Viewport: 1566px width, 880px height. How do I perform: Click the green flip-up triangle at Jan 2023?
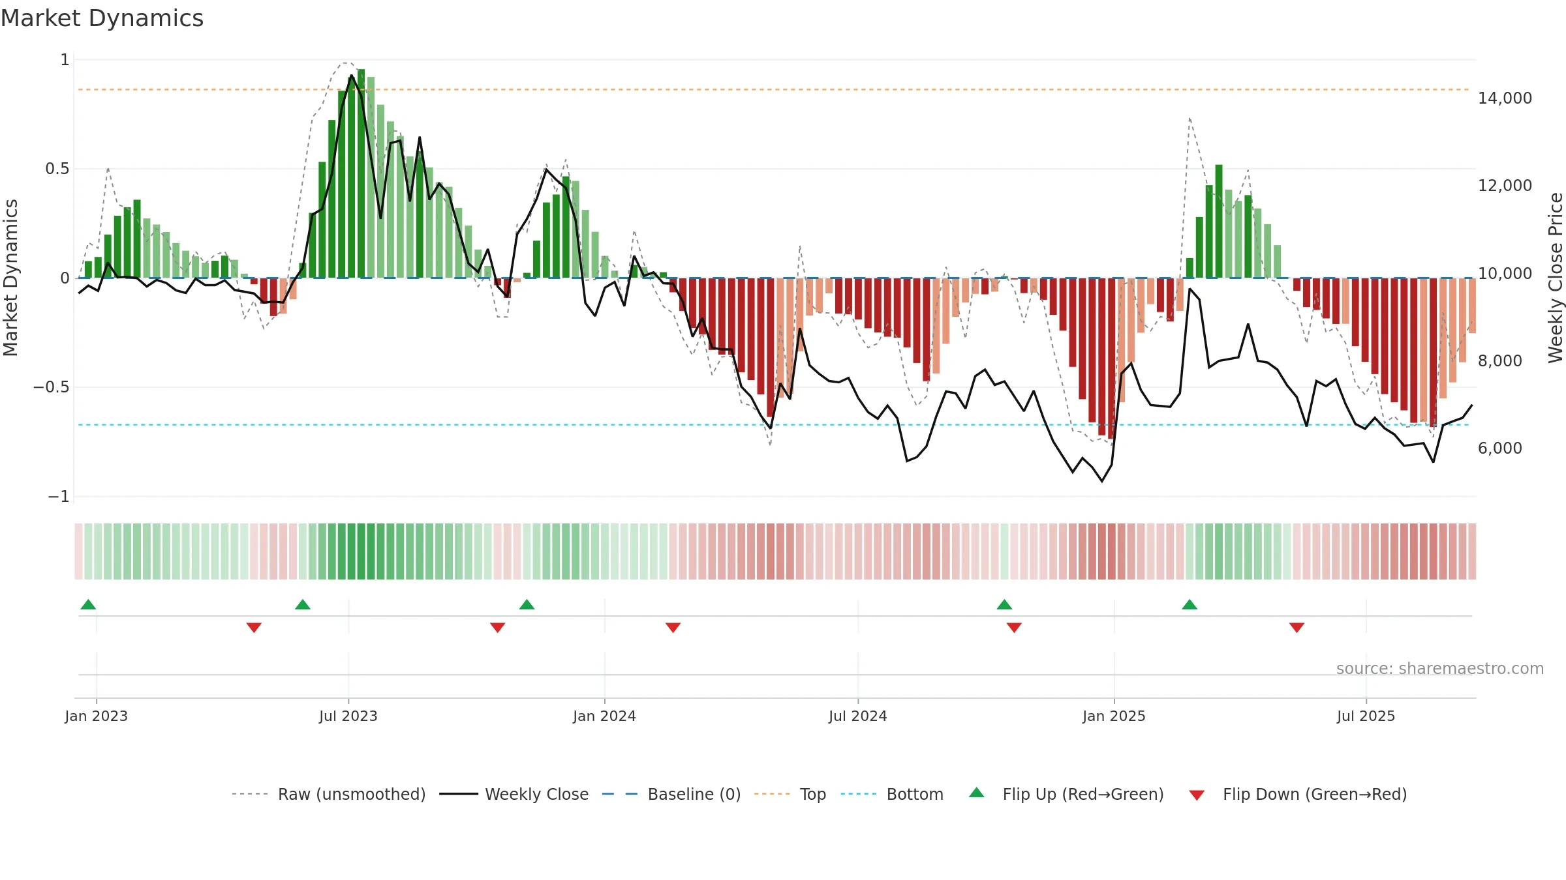pyautogui.click(x=88, y=604)
